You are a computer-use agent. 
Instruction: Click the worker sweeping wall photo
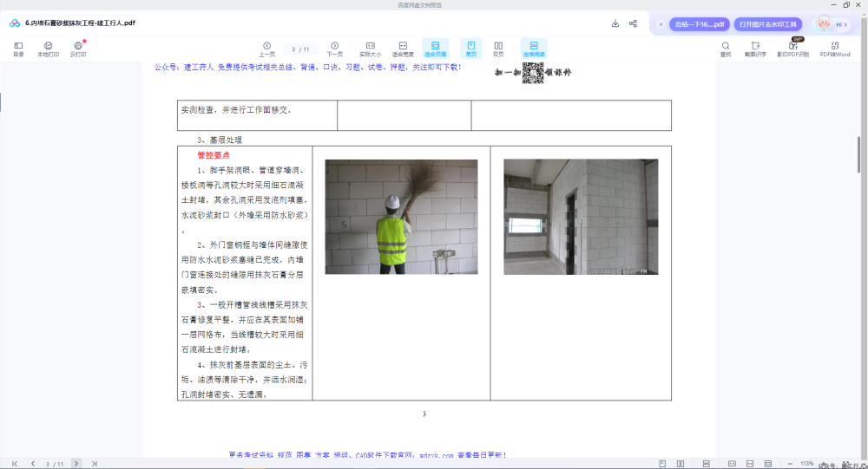pyautogui.click(x=401, y=217)
